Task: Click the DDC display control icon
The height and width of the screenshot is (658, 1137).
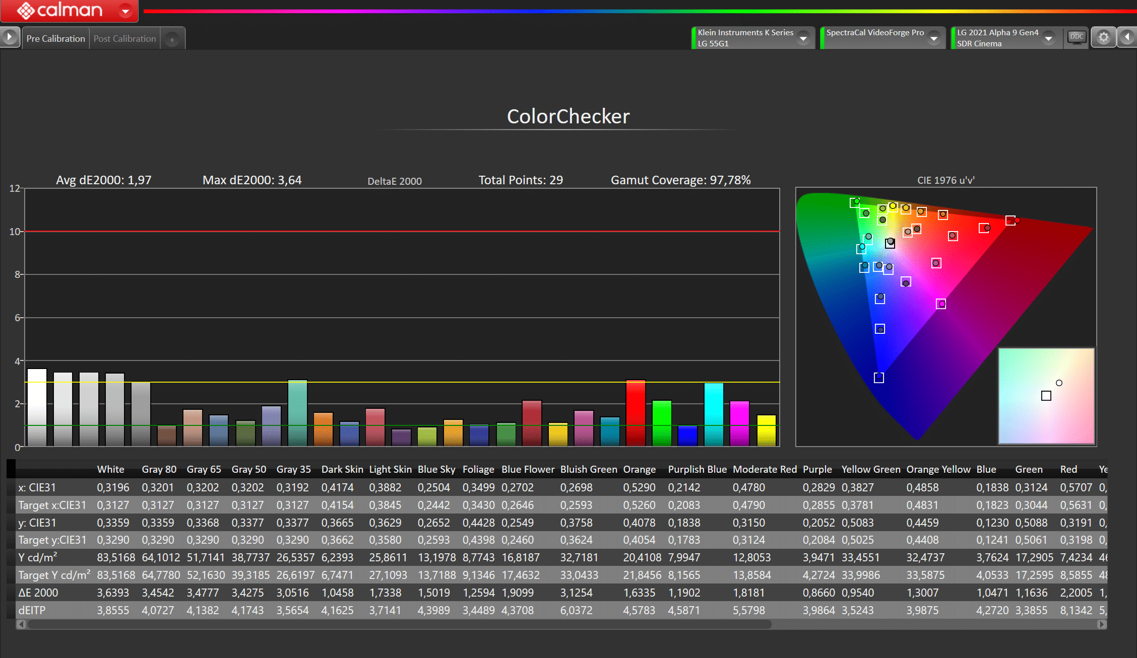Action: coord(1076,37)
